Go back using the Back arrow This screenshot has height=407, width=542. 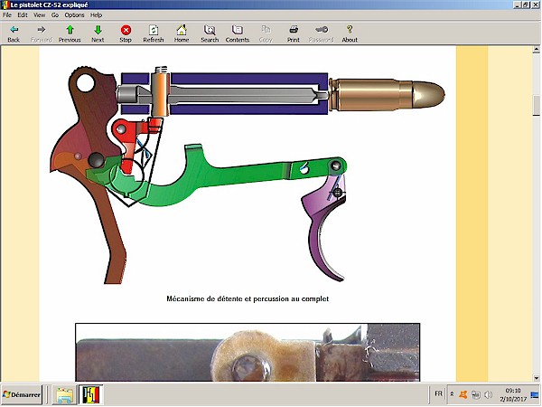(14, 33)
